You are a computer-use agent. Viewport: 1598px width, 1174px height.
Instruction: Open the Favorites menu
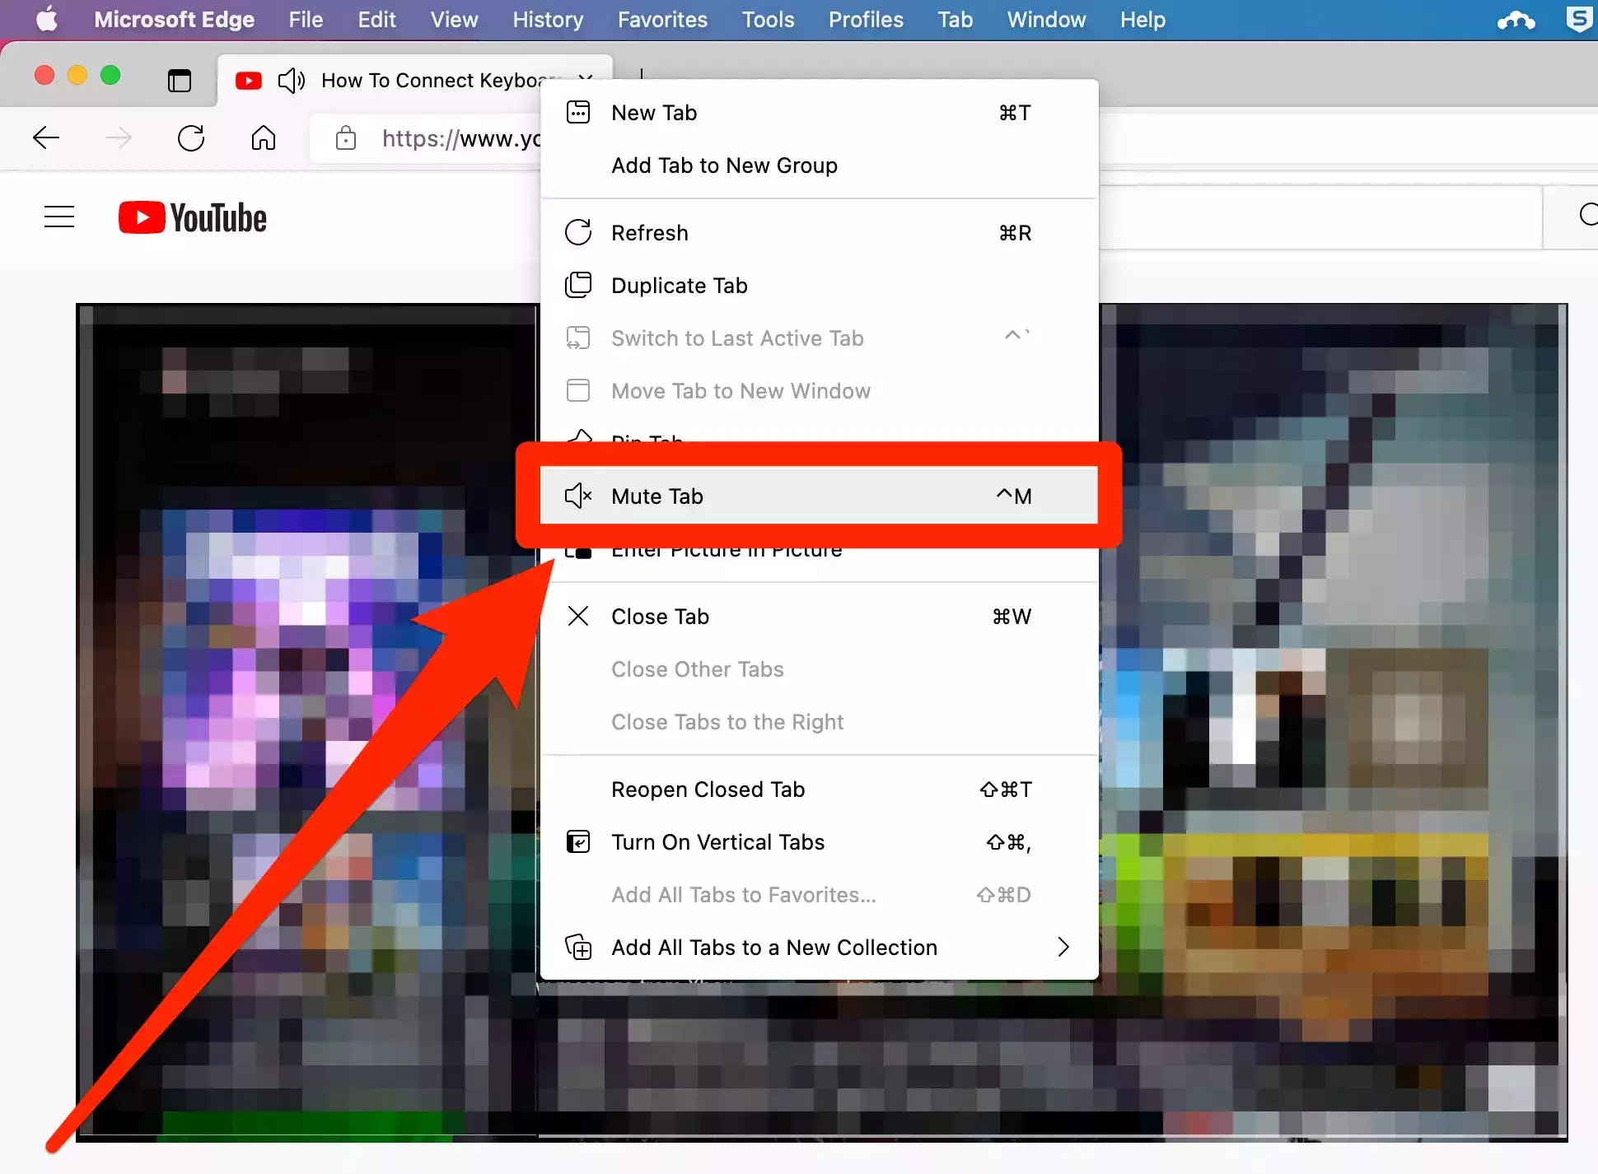[662, 19]
